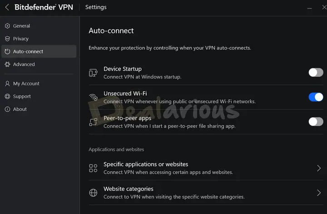
Task: Minimize the Bitdefender VPN window
Action: click(309, 8)
